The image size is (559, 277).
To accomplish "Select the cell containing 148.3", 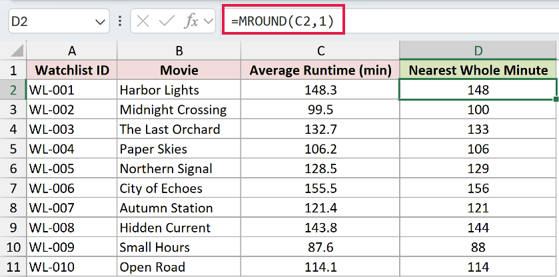I will pos(320,90).
